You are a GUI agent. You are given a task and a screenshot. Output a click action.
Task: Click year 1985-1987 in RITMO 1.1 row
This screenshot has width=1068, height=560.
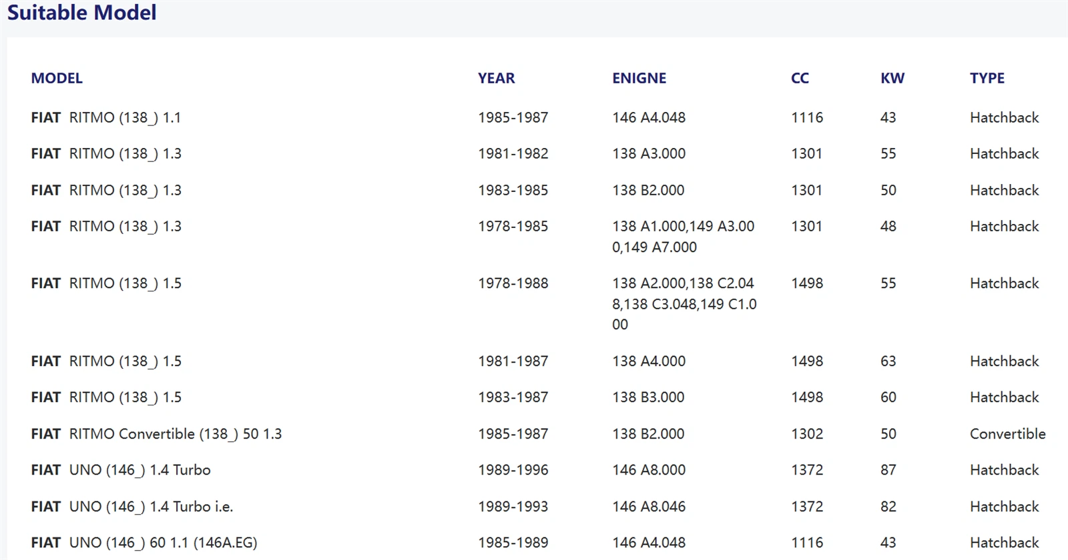[x=513, y=117]
